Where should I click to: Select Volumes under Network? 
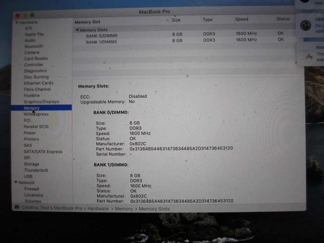point(33,201)
